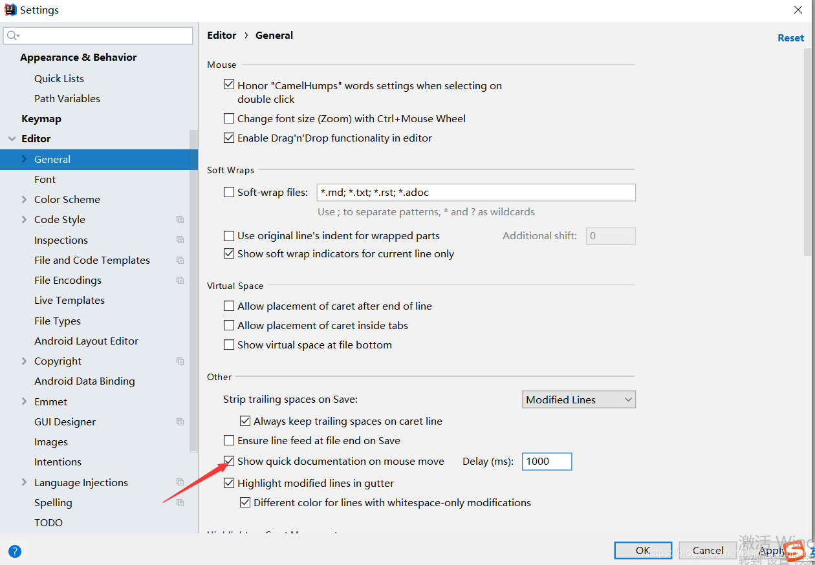Click the IntelliJ logo in title bar
815x565 pixels.
[10, 10]
